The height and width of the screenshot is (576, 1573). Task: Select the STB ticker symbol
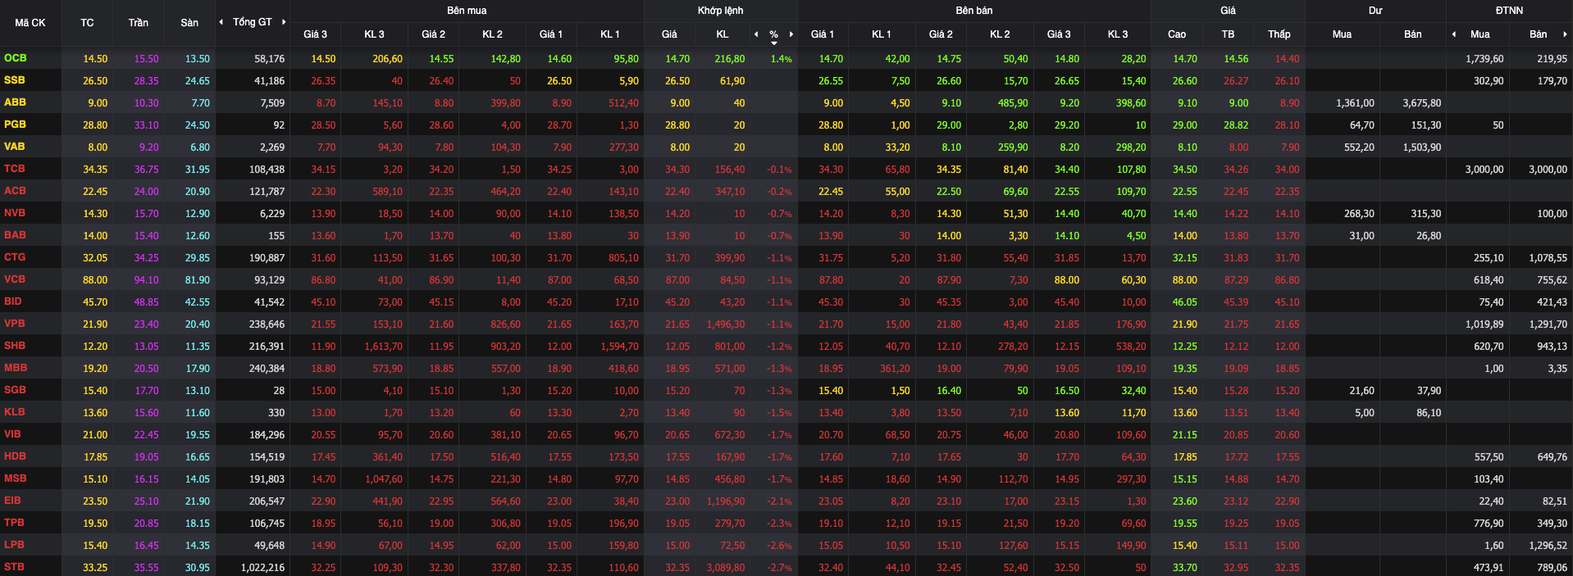point(14,567)
